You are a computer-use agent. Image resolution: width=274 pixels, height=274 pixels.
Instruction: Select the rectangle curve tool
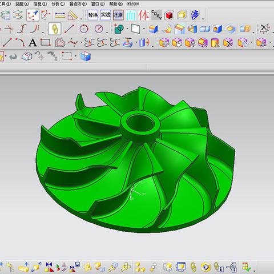[46, 42]
